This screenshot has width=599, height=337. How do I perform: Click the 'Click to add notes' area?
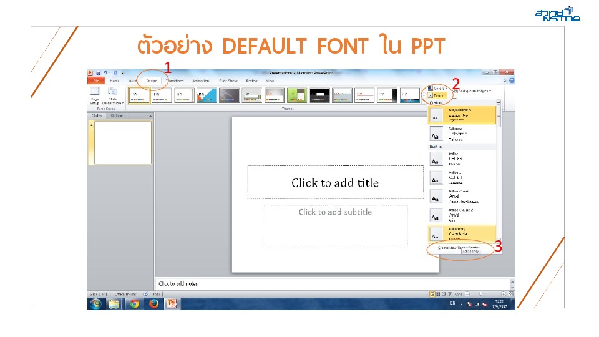333,284
